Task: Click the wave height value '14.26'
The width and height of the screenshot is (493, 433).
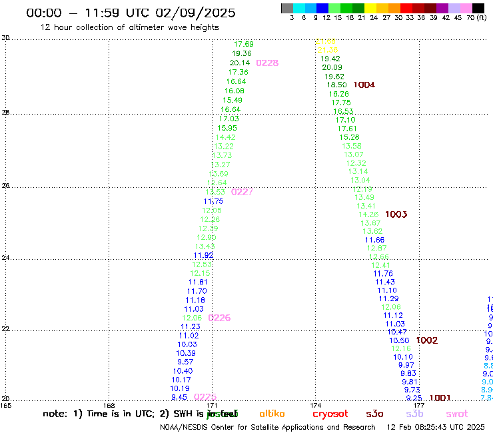Action: [x=368, y=215]
